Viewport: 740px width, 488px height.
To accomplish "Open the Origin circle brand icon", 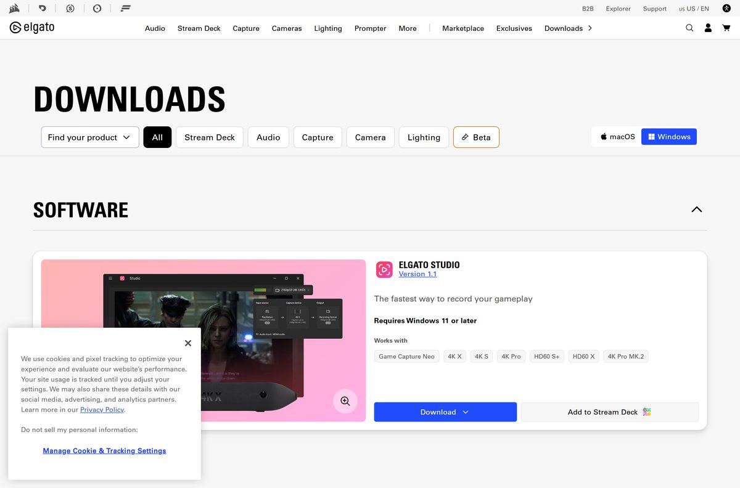I will pos(97,9).
